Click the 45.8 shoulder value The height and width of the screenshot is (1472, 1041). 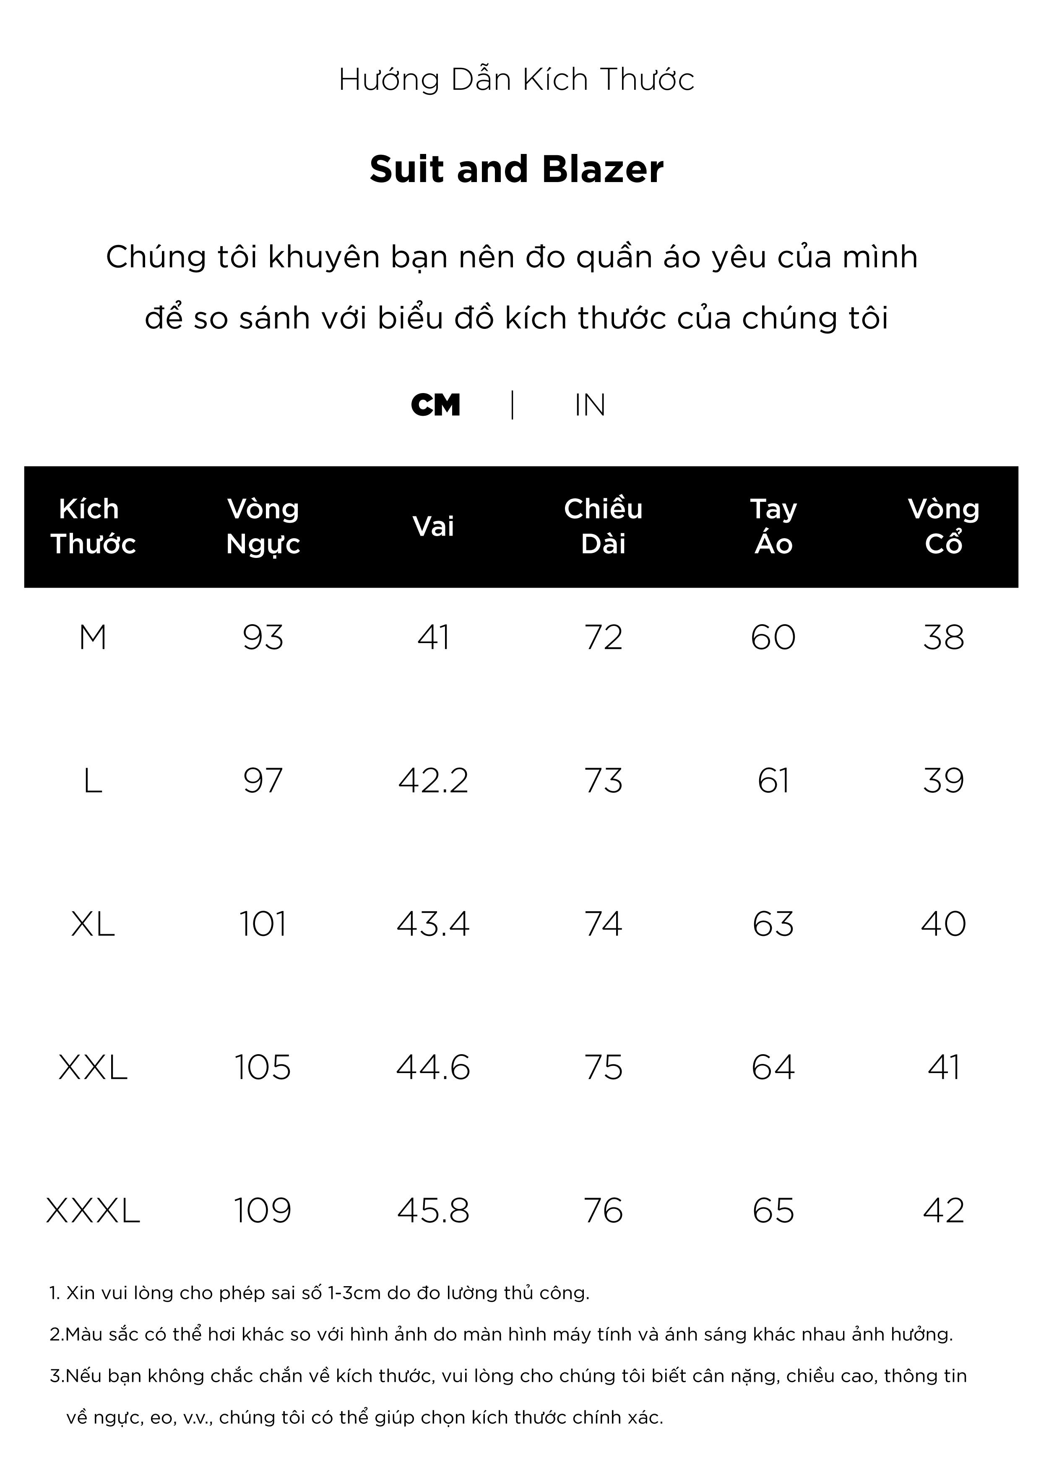click(433, 1210)
